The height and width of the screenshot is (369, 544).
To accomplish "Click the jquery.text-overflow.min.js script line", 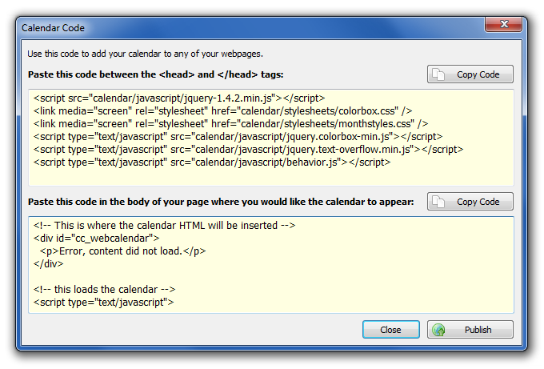I will tap(248, 150).
